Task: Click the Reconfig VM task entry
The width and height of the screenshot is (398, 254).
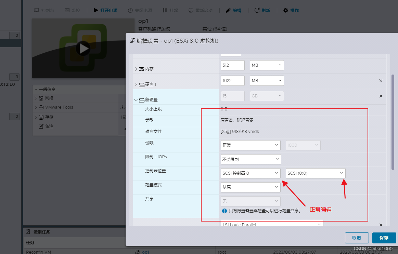Action: [39, 252]
